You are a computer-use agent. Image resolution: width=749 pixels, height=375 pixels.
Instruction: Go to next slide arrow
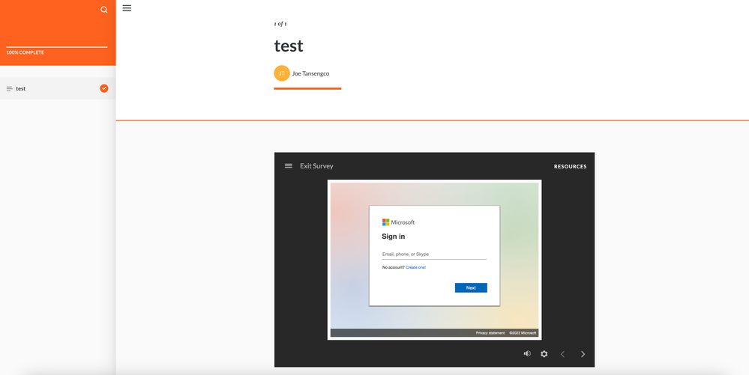point(583,354)
